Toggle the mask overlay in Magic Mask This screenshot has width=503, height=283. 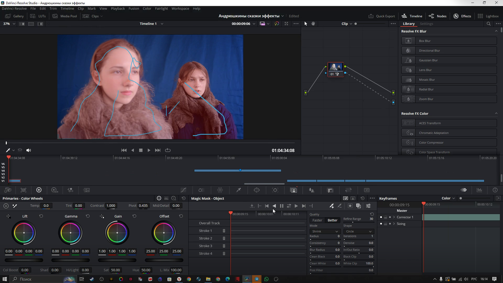tap(350, 206)
